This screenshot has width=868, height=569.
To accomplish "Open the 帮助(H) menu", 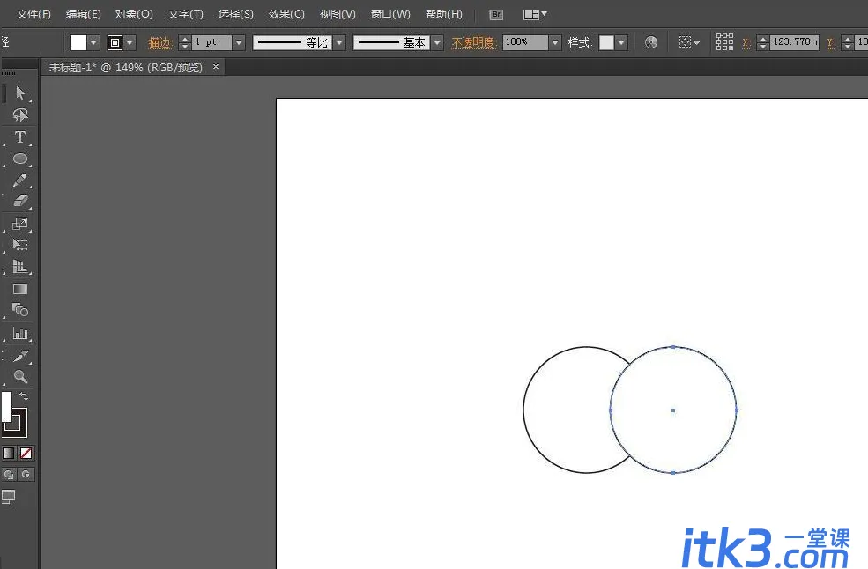I will coord(444,14).
